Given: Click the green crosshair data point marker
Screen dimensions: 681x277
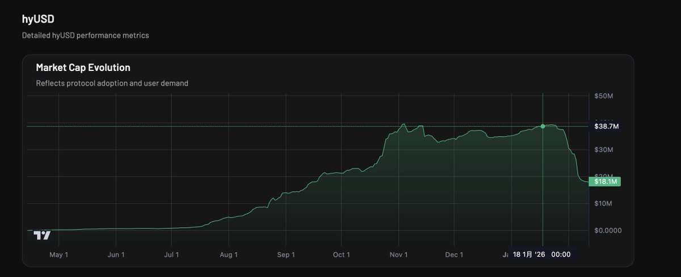Looking at the screenshot, I should click(x=543, y=126).
